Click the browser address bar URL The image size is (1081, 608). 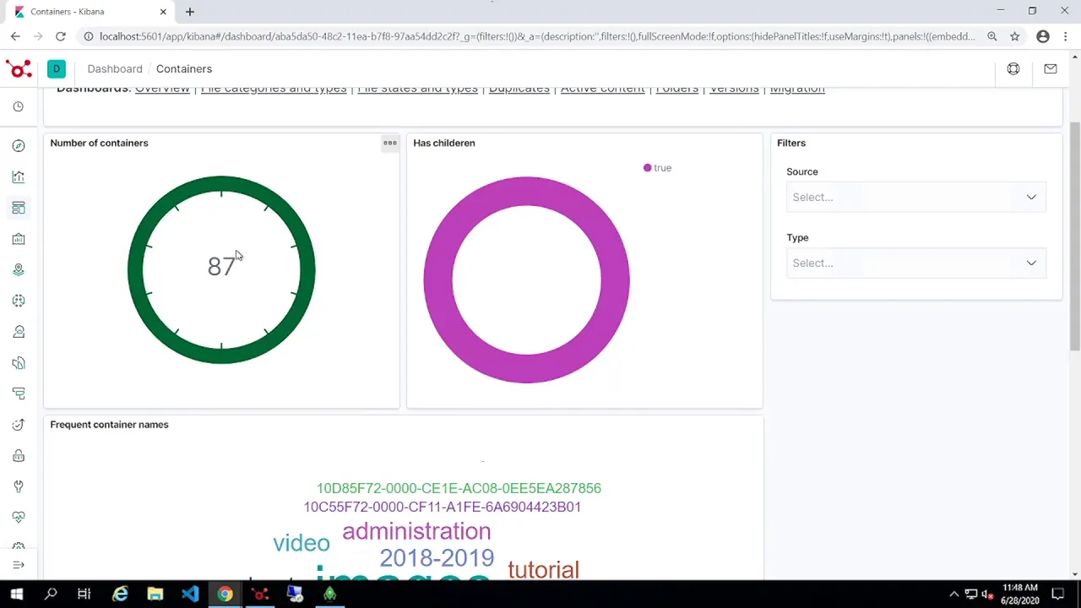point(536,36)
